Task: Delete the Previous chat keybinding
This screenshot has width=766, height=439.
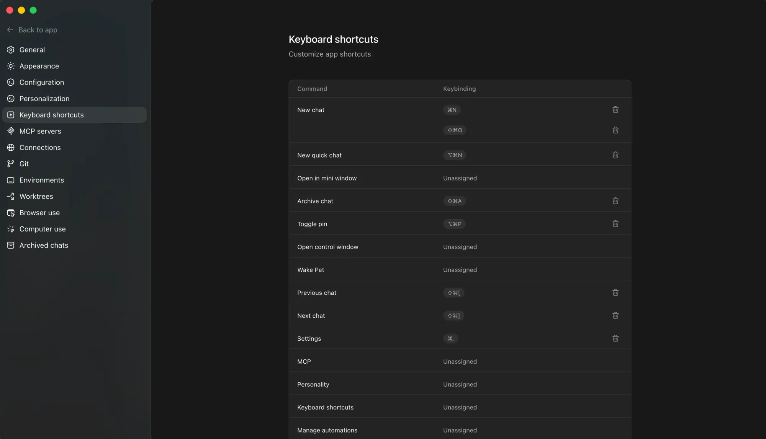Action: coord(615,293)
